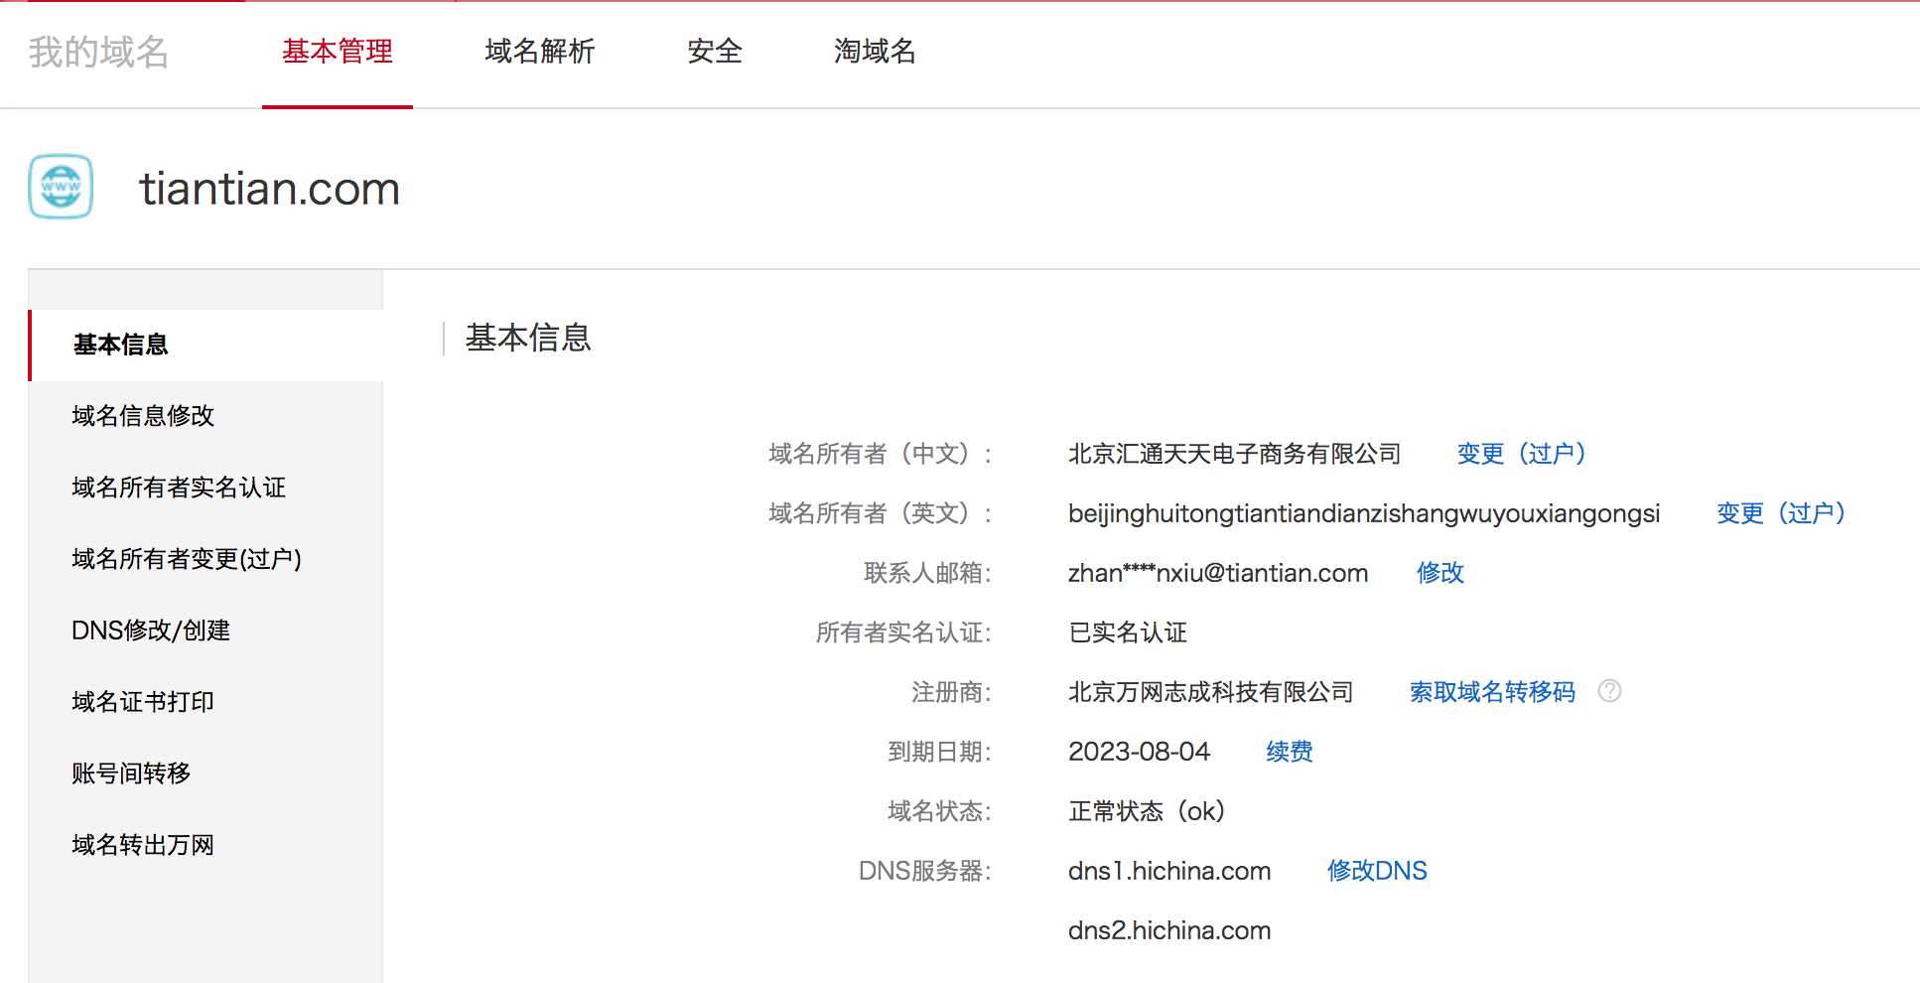
Task: Click the DNS服务器 field label
Action: [x=925, y=871]
